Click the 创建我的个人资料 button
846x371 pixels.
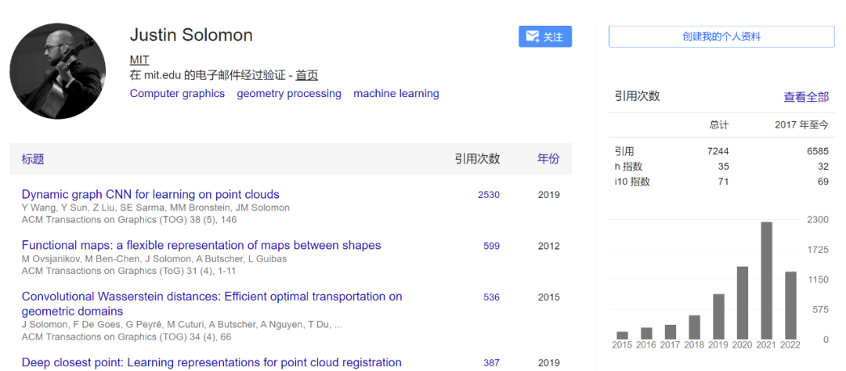coord(721,37)
